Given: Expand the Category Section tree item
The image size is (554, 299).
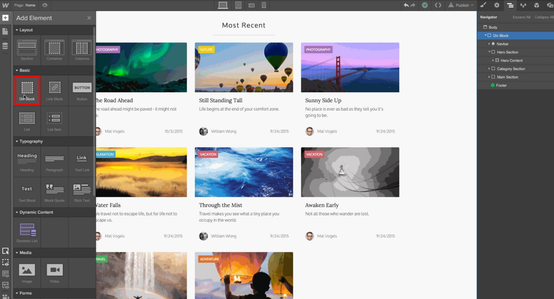Looking at the screenshot, I should click(489, 68).
